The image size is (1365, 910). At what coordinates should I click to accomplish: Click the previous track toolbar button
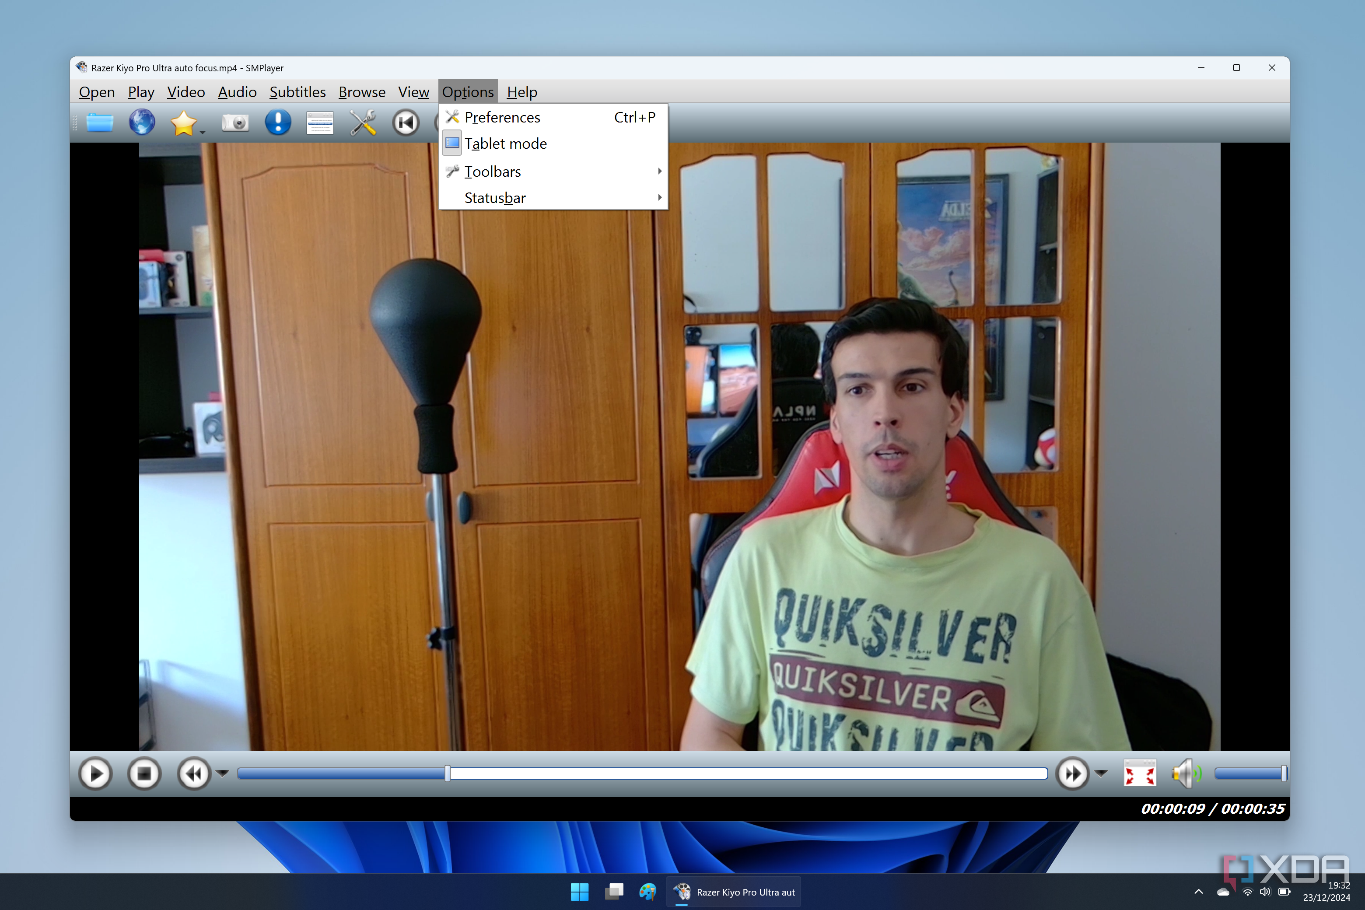(x=406, y=122)
